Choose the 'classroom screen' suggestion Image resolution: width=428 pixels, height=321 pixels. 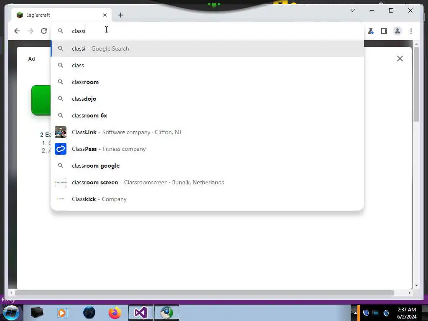207,182
